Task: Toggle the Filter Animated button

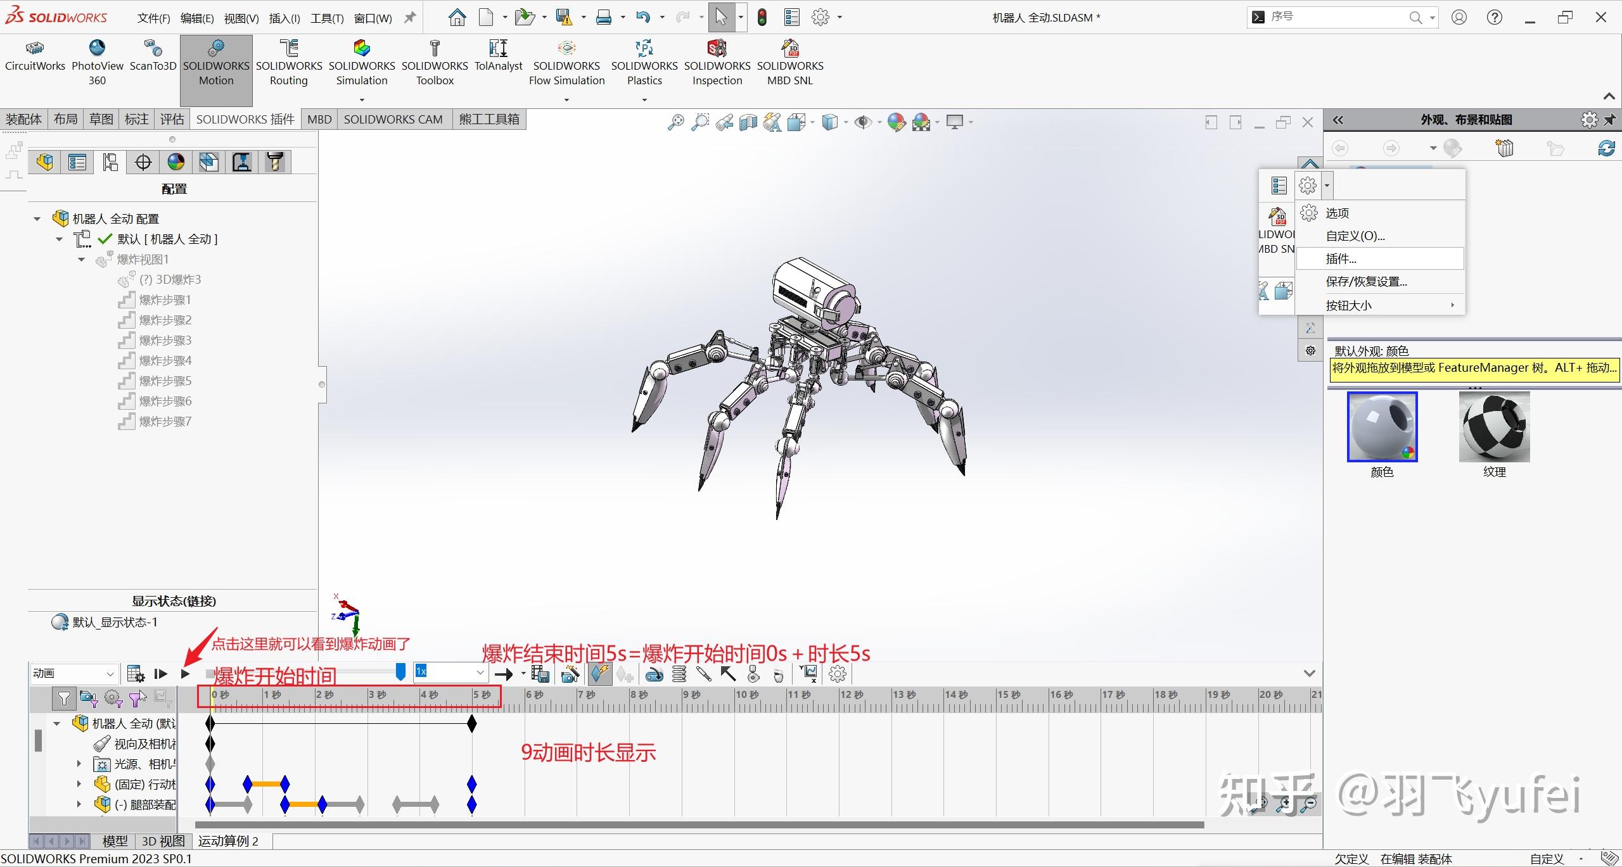Action: [x=89, y=699]
